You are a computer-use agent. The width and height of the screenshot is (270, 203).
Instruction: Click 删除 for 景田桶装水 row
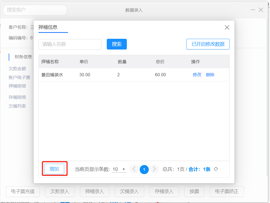210,75
